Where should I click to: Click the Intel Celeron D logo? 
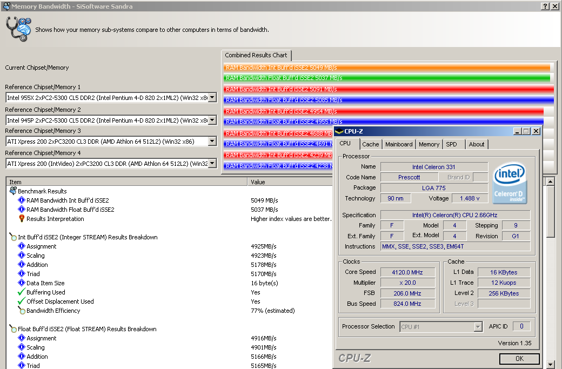[x=510, y=184]
